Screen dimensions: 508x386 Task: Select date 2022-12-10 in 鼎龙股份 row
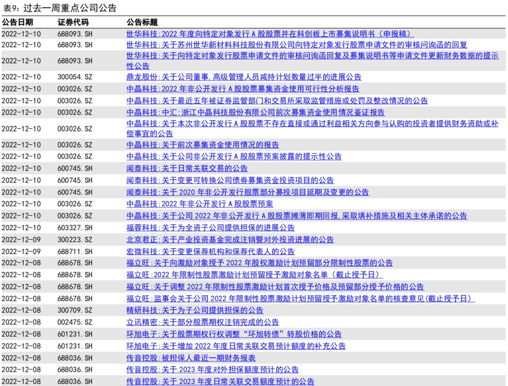[x=21, y=77]
